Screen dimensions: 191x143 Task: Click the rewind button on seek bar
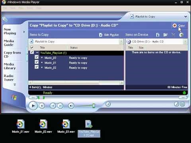pyautogui.click(x=33, y=98)
